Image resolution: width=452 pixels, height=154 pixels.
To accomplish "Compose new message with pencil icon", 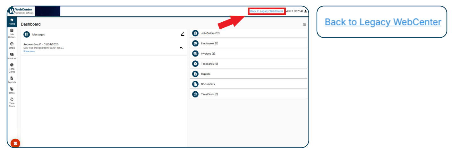I will (x=183, y=34).
